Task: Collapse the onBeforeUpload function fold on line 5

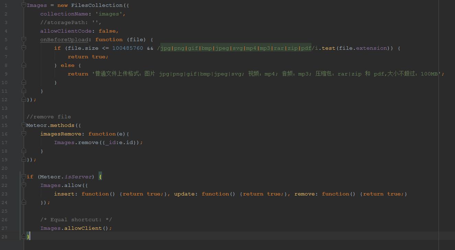Action: pyautogui.click(x=24, y=39)
